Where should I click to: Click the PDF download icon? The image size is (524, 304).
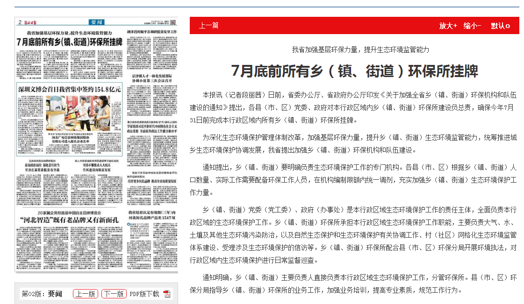coord(167,294)
